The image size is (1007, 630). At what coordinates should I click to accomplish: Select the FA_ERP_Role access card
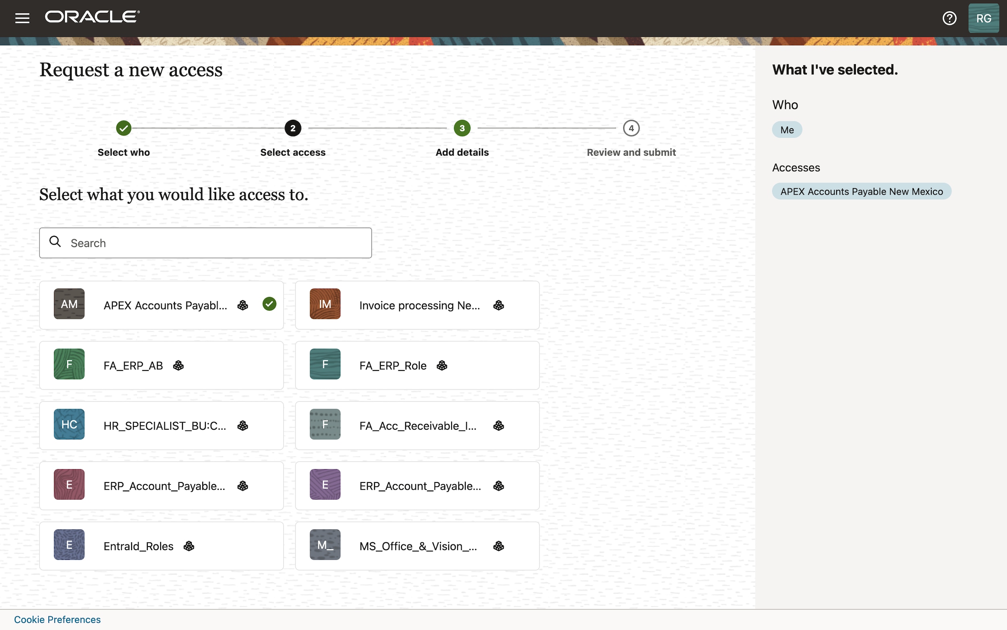(x=417, y=366)
